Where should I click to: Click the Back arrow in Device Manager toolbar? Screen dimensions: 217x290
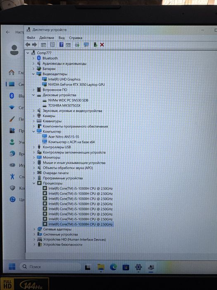pos(28,45)
